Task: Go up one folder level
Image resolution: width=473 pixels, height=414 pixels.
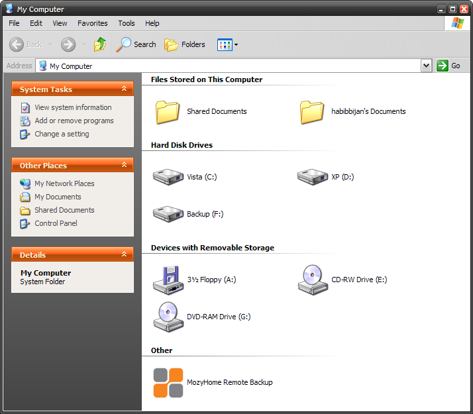Action: point(100,44)
